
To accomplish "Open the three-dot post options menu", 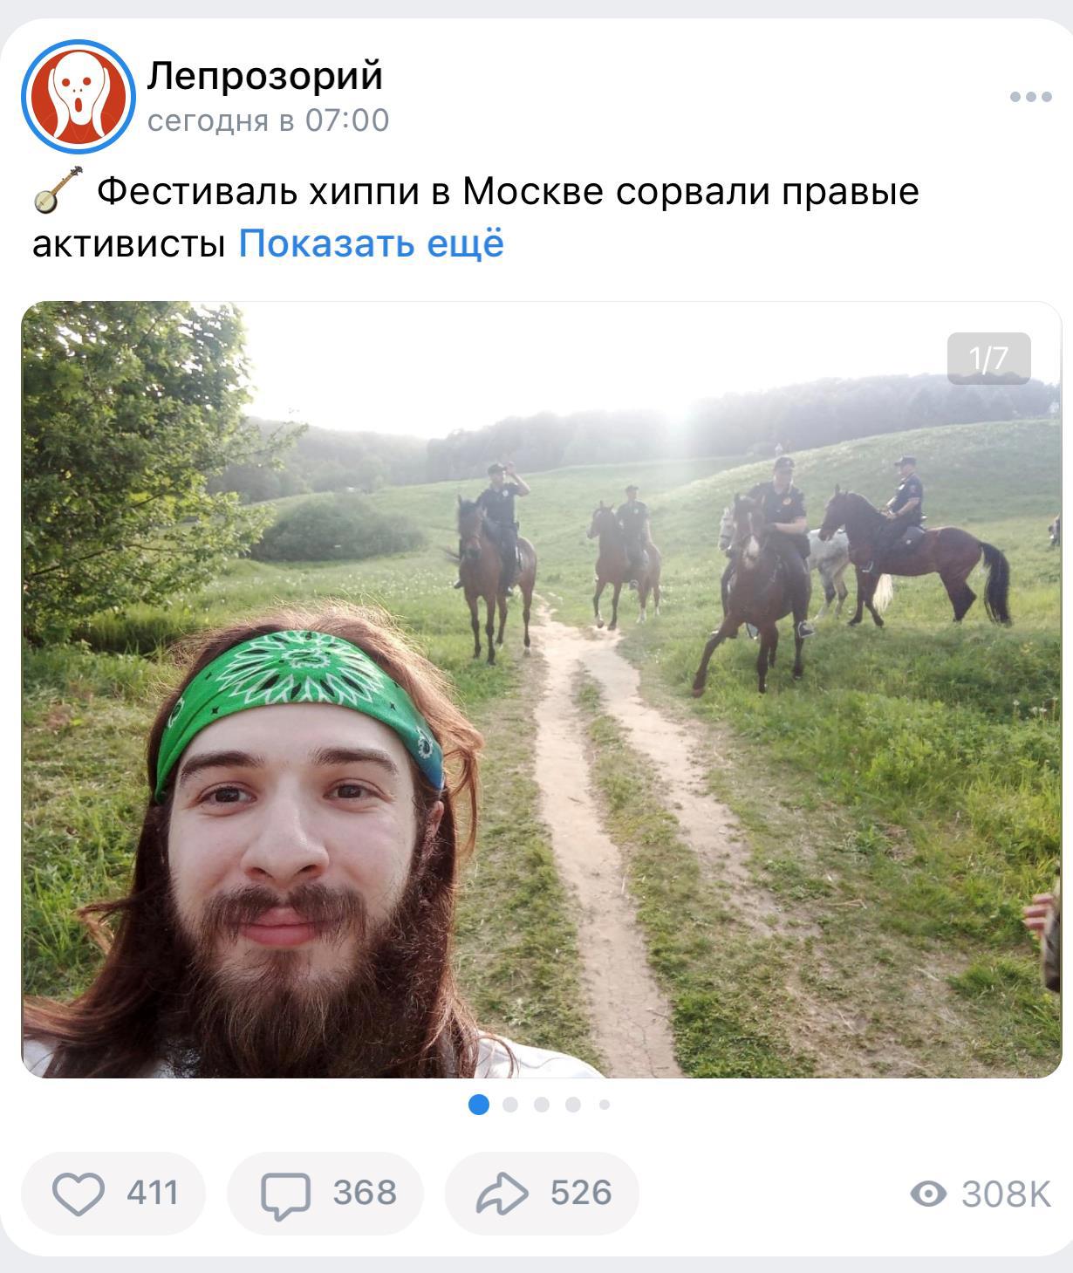I will [x=1031, y=96].
